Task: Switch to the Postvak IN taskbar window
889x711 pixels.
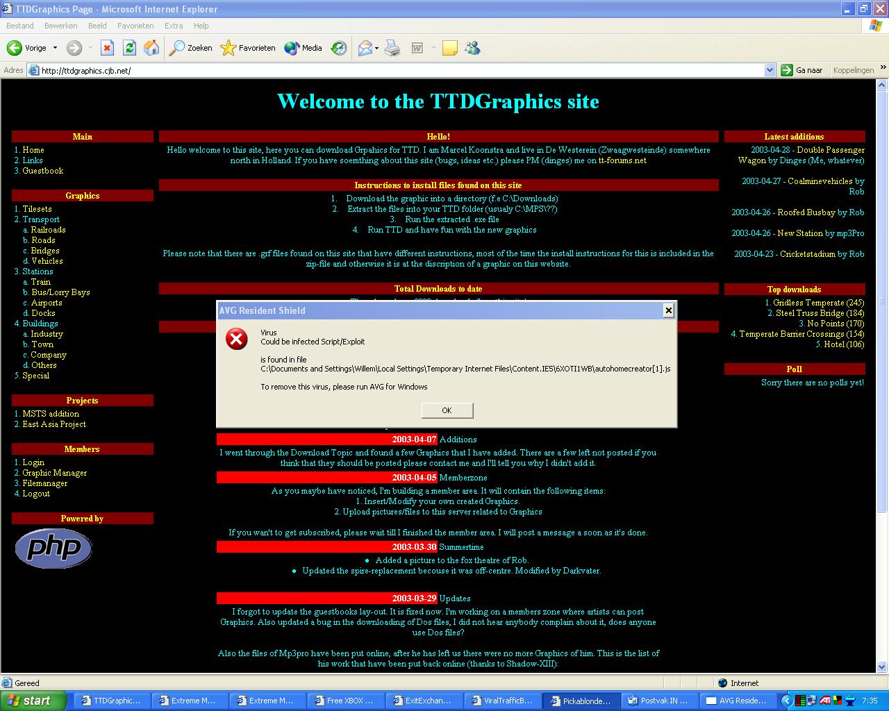Action: 658,701
